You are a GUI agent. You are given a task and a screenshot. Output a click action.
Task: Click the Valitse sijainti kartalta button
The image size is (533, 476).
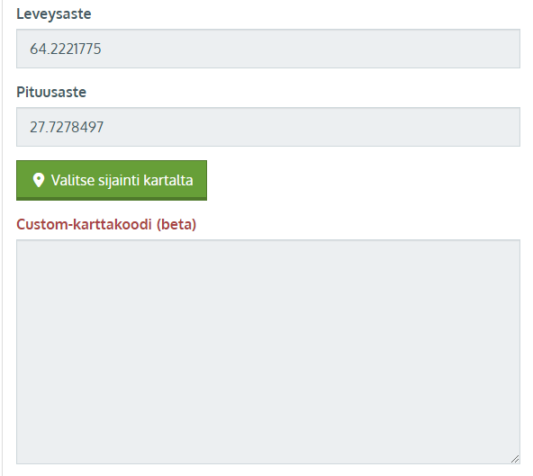click(112, 180)
